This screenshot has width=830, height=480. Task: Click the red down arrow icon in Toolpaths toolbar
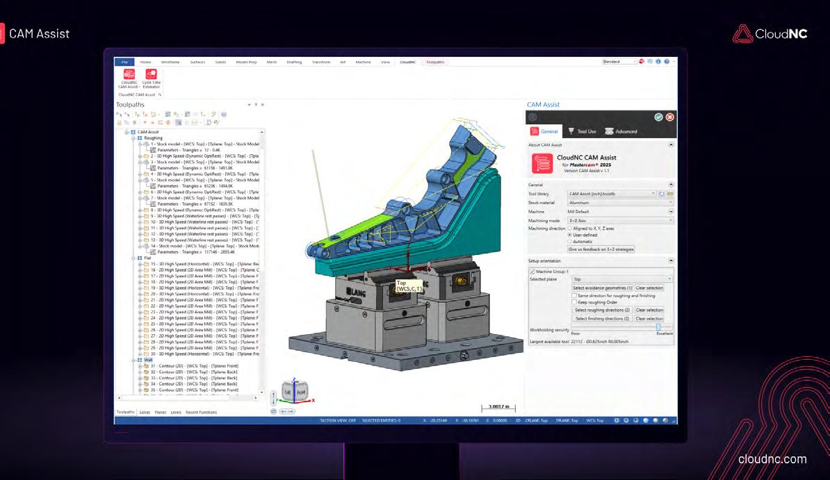point(145,123)
